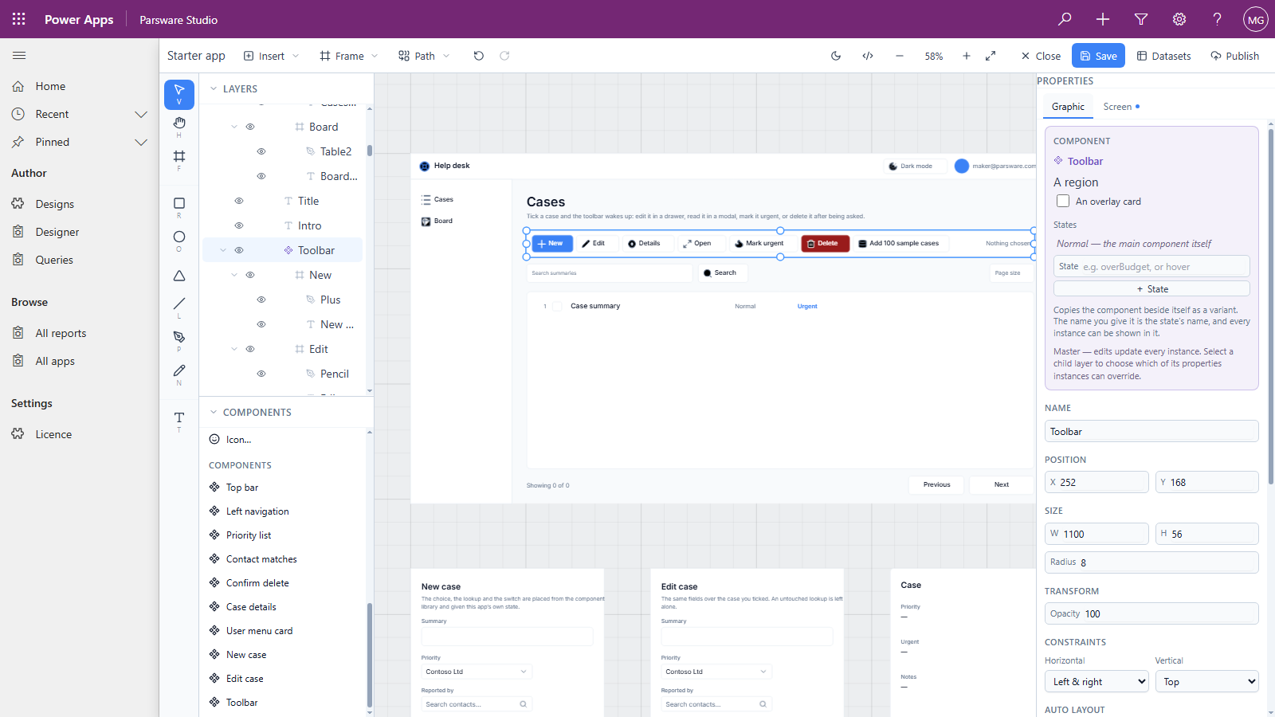Viewport: 1275px width, 717px height.
Task: Open the code view icon
Action: pyautogui.click(x=868, y=56)
